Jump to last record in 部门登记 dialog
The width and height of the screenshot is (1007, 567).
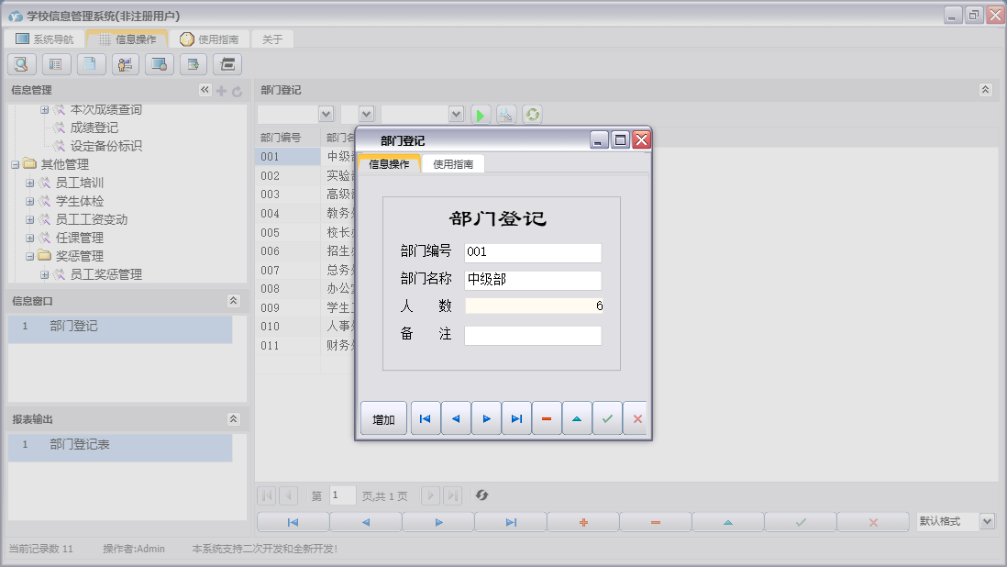pyautogui.click(x=516, y=418)
